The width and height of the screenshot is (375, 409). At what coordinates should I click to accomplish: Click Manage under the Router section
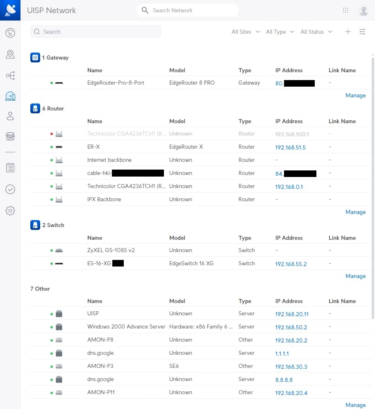[x=355, y=212]
